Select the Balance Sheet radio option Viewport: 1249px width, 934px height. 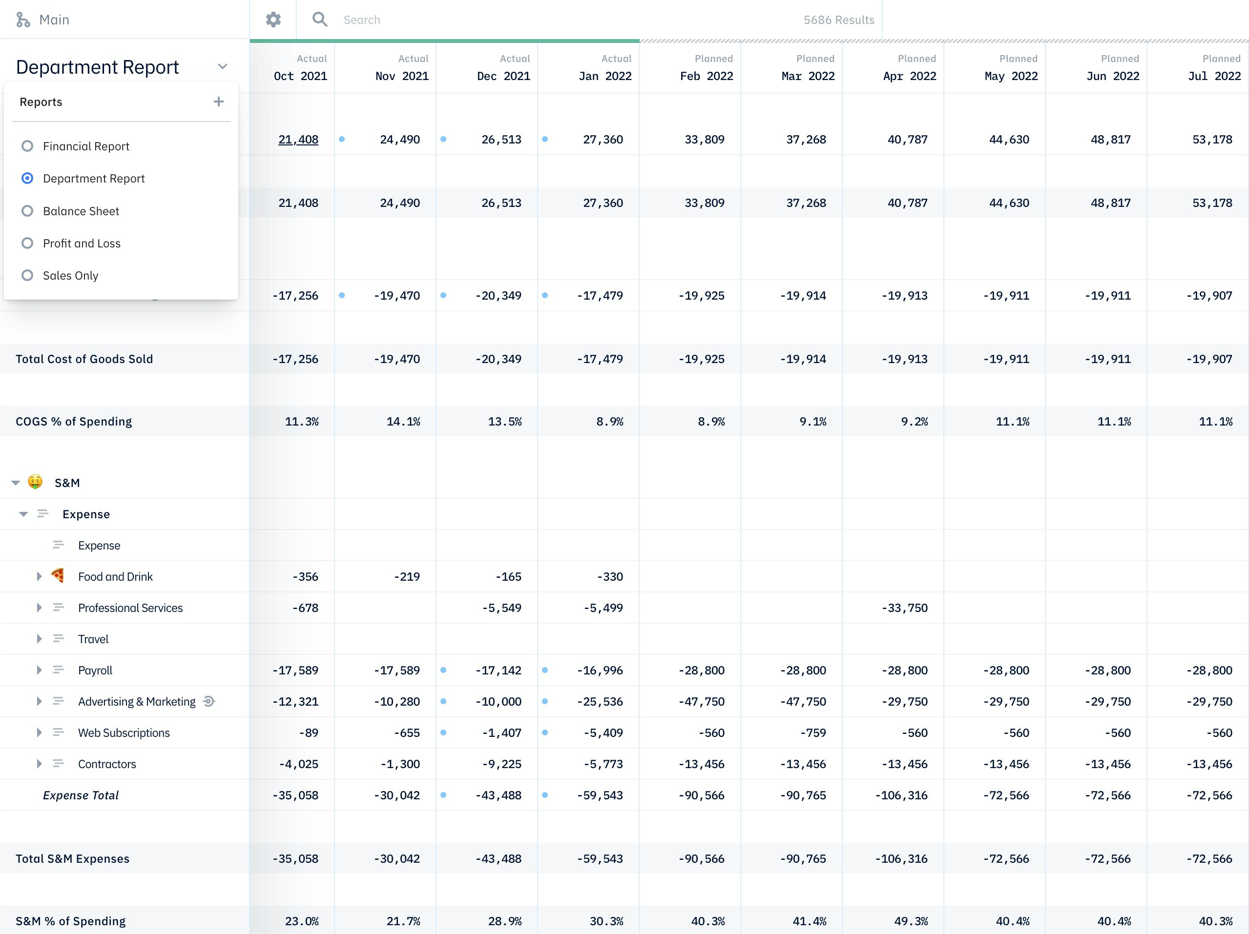click(27, 211)
